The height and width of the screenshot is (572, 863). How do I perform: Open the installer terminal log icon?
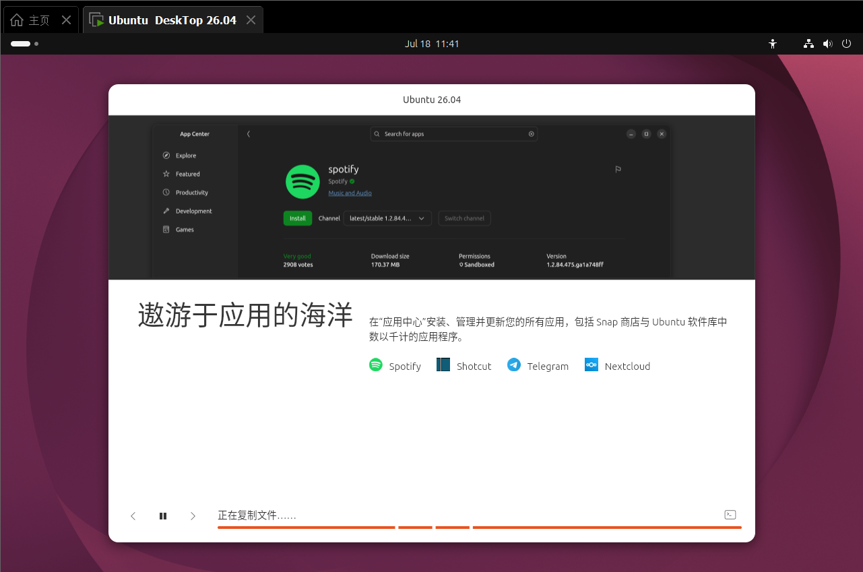tap(730, 515)
